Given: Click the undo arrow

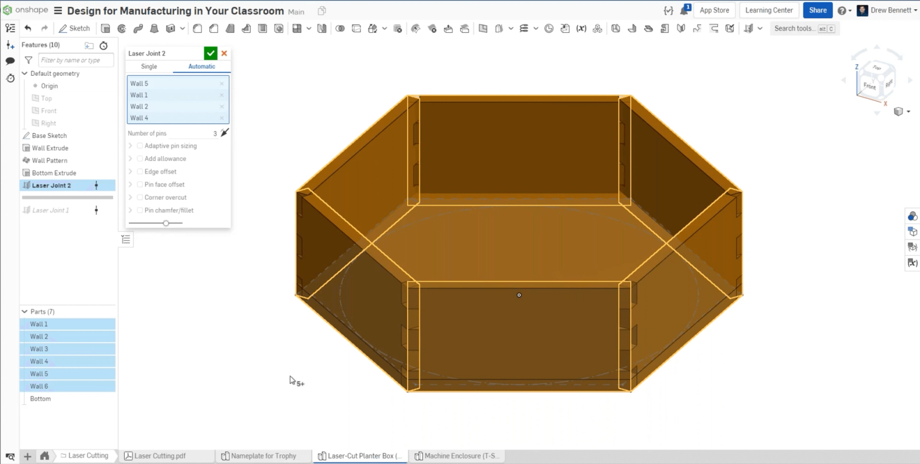Looking at the screenshot, I should point(28,28).
